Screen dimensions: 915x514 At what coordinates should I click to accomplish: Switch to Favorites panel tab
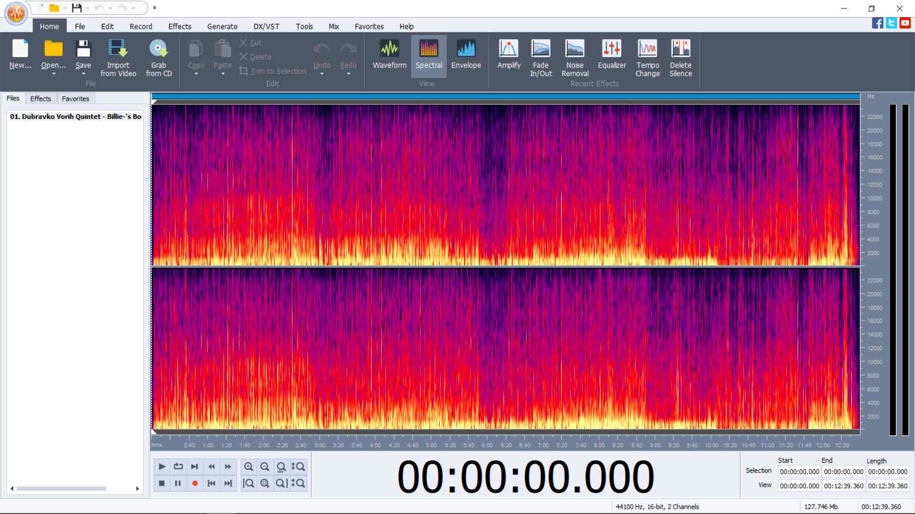[75, 99]
